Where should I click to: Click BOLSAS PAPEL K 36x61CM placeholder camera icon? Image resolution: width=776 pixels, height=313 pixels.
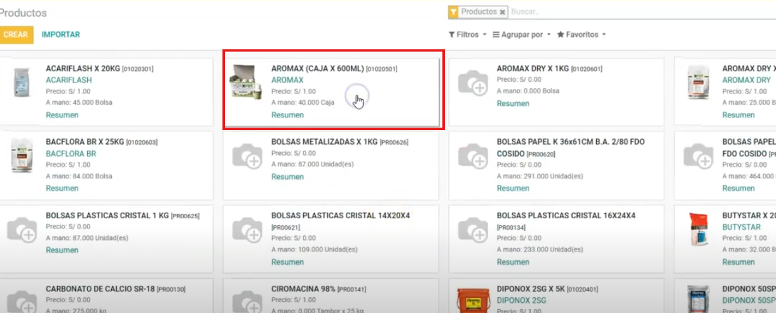pyautogui.click(x=473, y=156)
